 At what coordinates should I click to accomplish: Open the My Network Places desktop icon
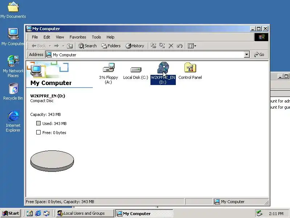point(13,66)
